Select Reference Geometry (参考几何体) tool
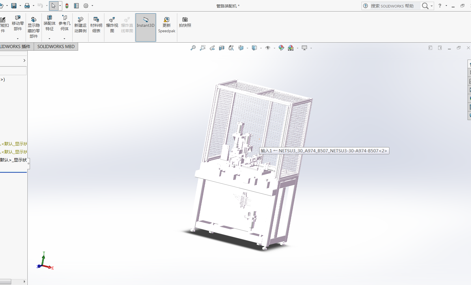The height and width of the screenshot is (285, 471). pyautogui.click(x=65, y=23)
